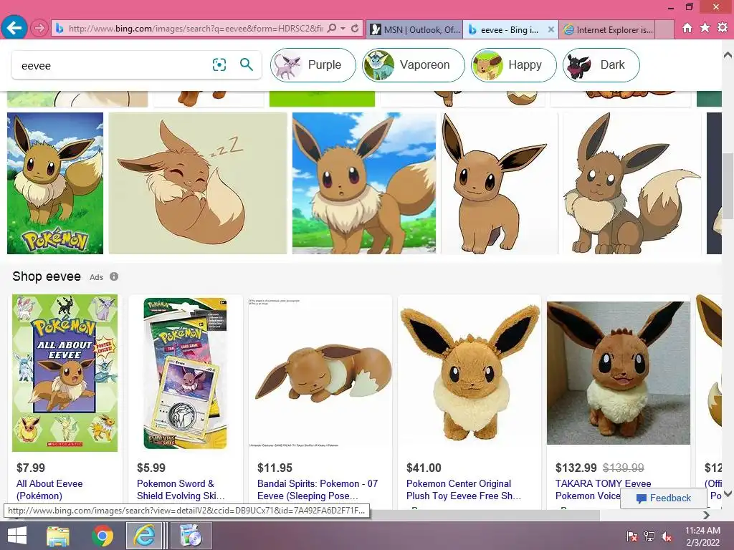
Task: Select the eevee Bing images tab
Action: click(x=504, y=29)
